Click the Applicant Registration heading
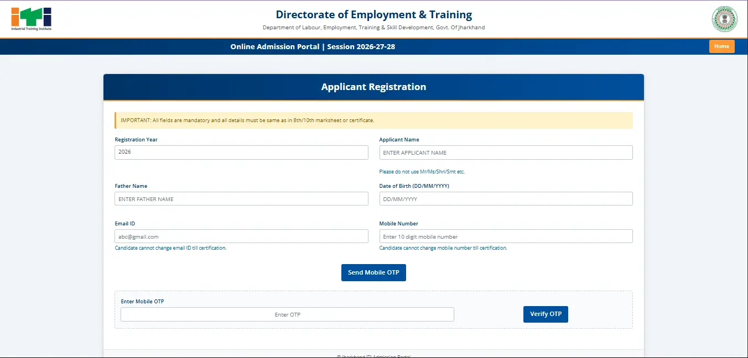This screenshot has height=358, width=748. pyautogui.click(x=373, y=87)
